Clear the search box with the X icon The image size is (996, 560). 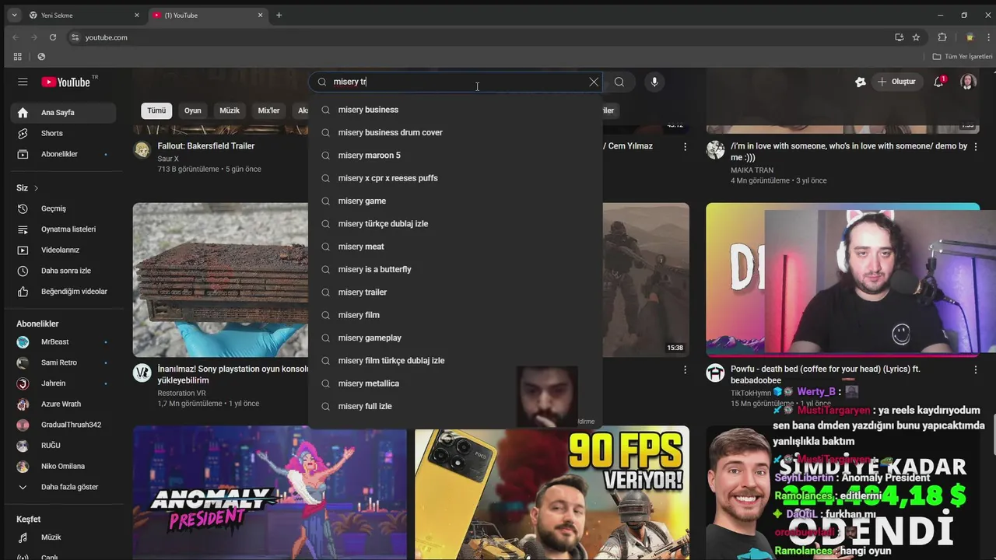594,82
